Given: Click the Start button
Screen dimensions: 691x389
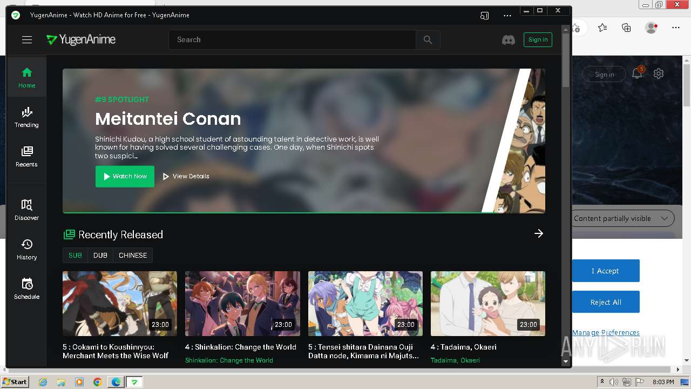Looking at the screenshot, I should [15, 382].
